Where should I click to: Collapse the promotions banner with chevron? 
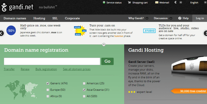[x=104, y=45]
